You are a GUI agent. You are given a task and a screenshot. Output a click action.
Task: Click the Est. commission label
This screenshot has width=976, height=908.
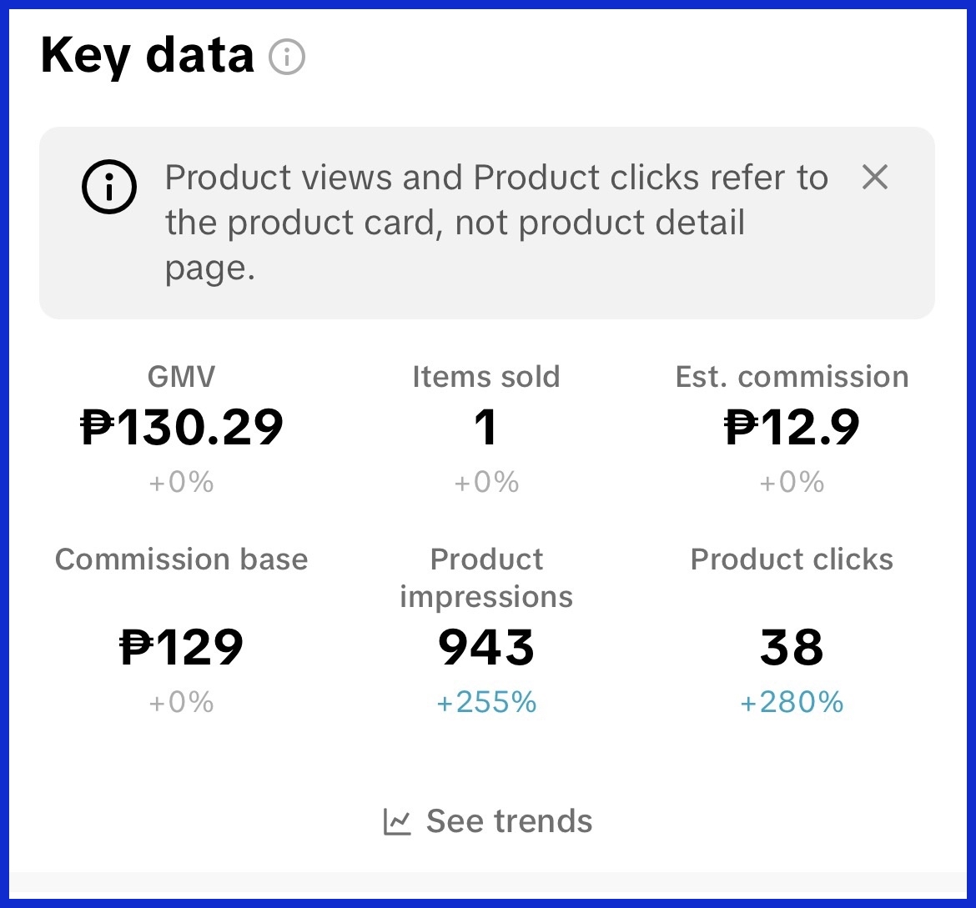792,377
